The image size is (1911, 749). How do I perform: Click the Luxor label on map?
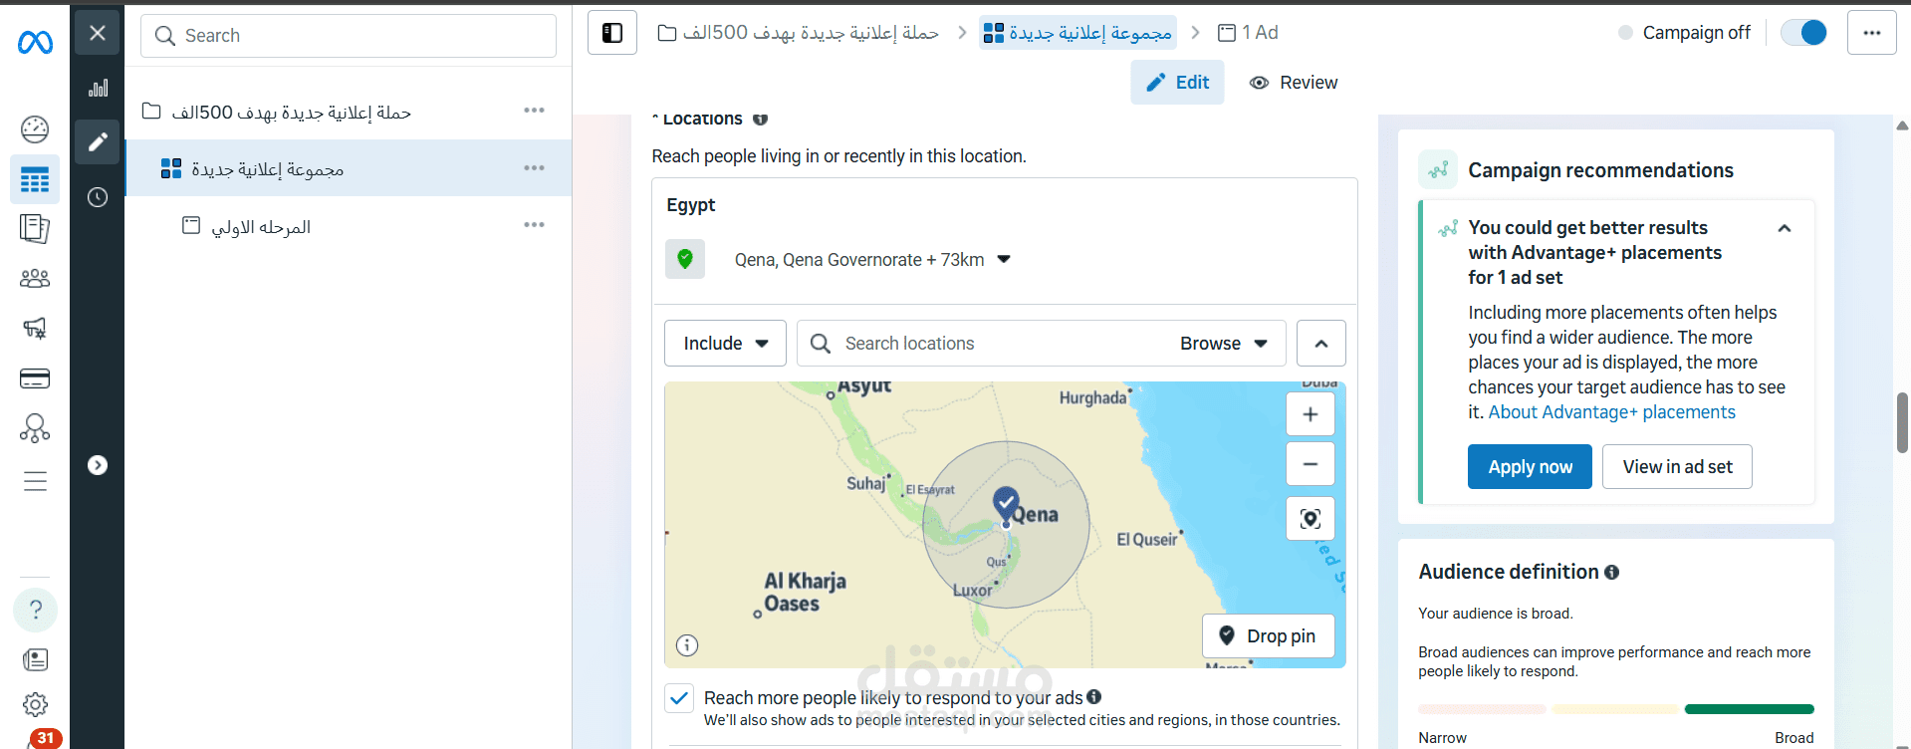pyautogui.click(x=972, y=590)
